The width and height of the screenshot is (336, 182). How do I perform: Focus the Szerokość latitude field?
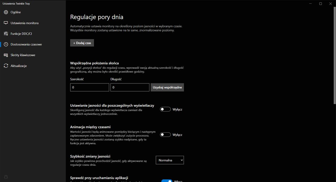(90, 87)
